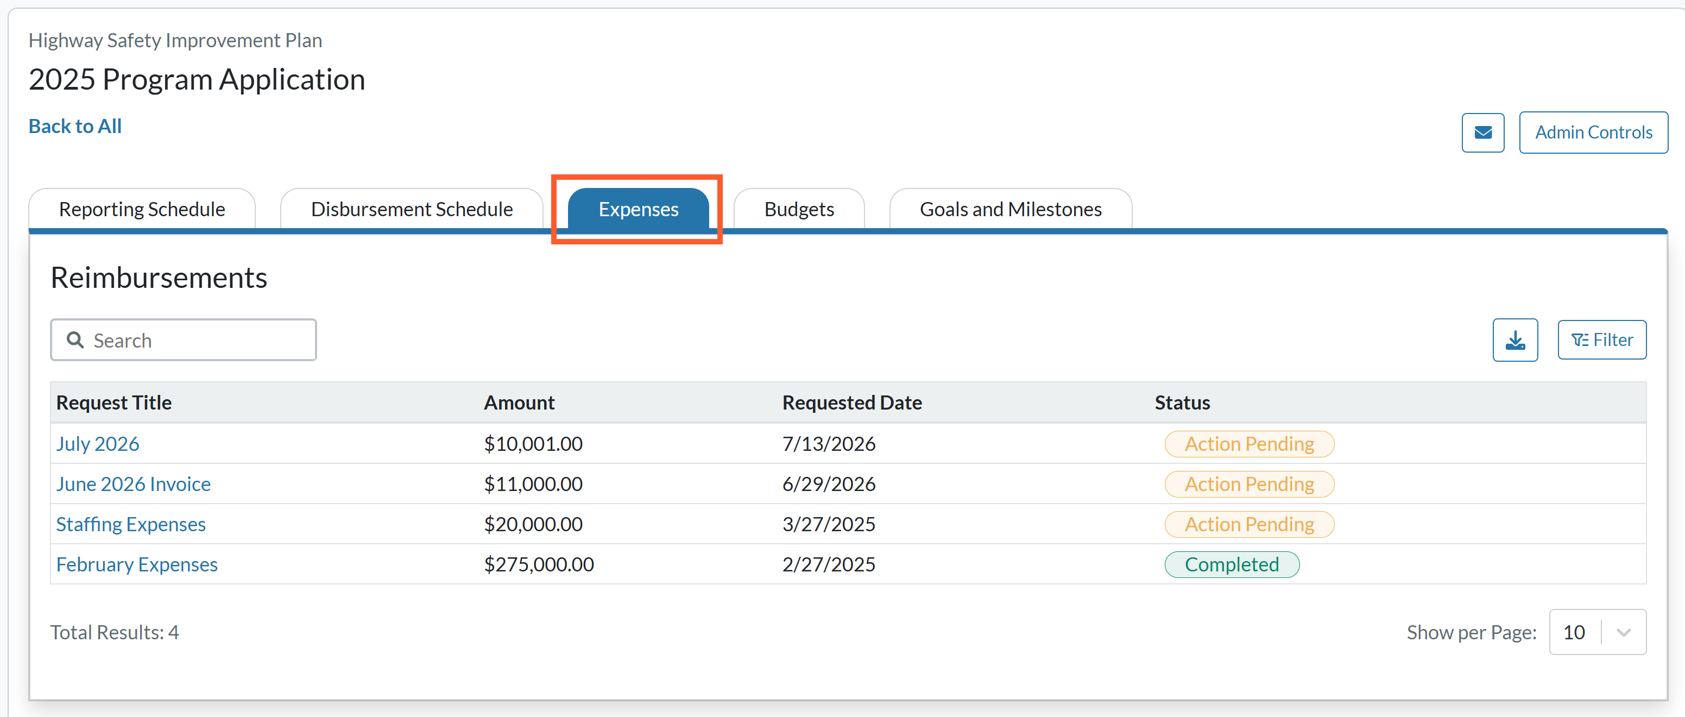The image size is (1685, 717).
Task: Open the Filter options
Action: coord(1601,340)
